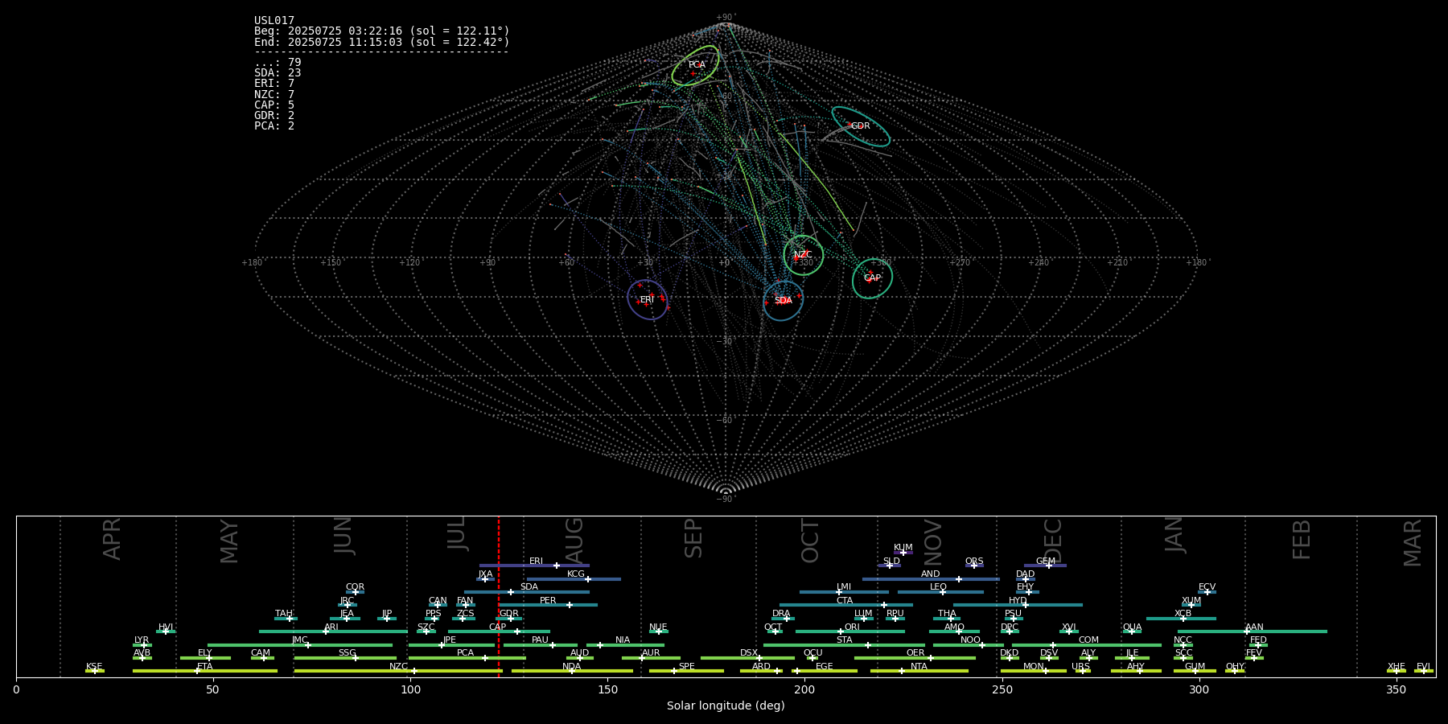This screenshot has width=1448, height=724.
Task: Click the PER shower bar in the timeline
Action: (549, 605)
